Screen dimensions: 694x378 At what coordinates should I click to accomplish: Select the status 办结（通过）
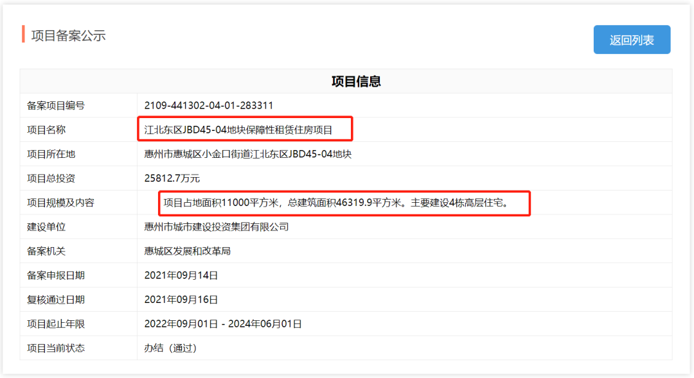(x=171, y=348)
